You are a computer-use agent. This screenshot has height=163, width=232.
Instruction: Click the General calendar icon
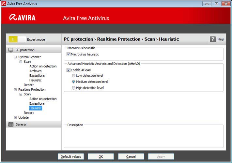11,124
